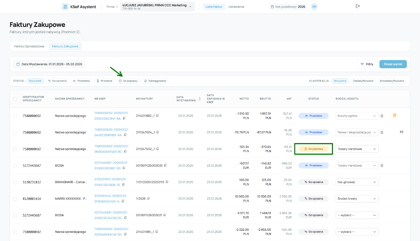The image size is (420, 241).
Task: Show only Niezaklasyfikowane invoices
Action: tap(392, 81)
